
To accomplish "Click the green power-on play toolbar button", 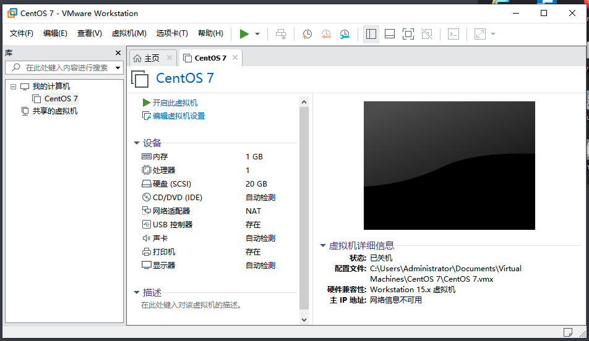I will (x=244, y=34).
